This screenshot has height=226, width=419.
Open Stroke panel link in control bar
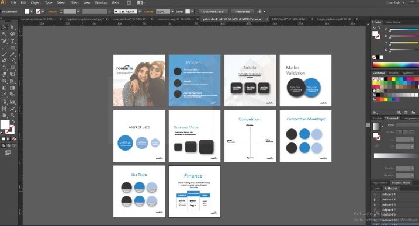(x=53, y=12)
